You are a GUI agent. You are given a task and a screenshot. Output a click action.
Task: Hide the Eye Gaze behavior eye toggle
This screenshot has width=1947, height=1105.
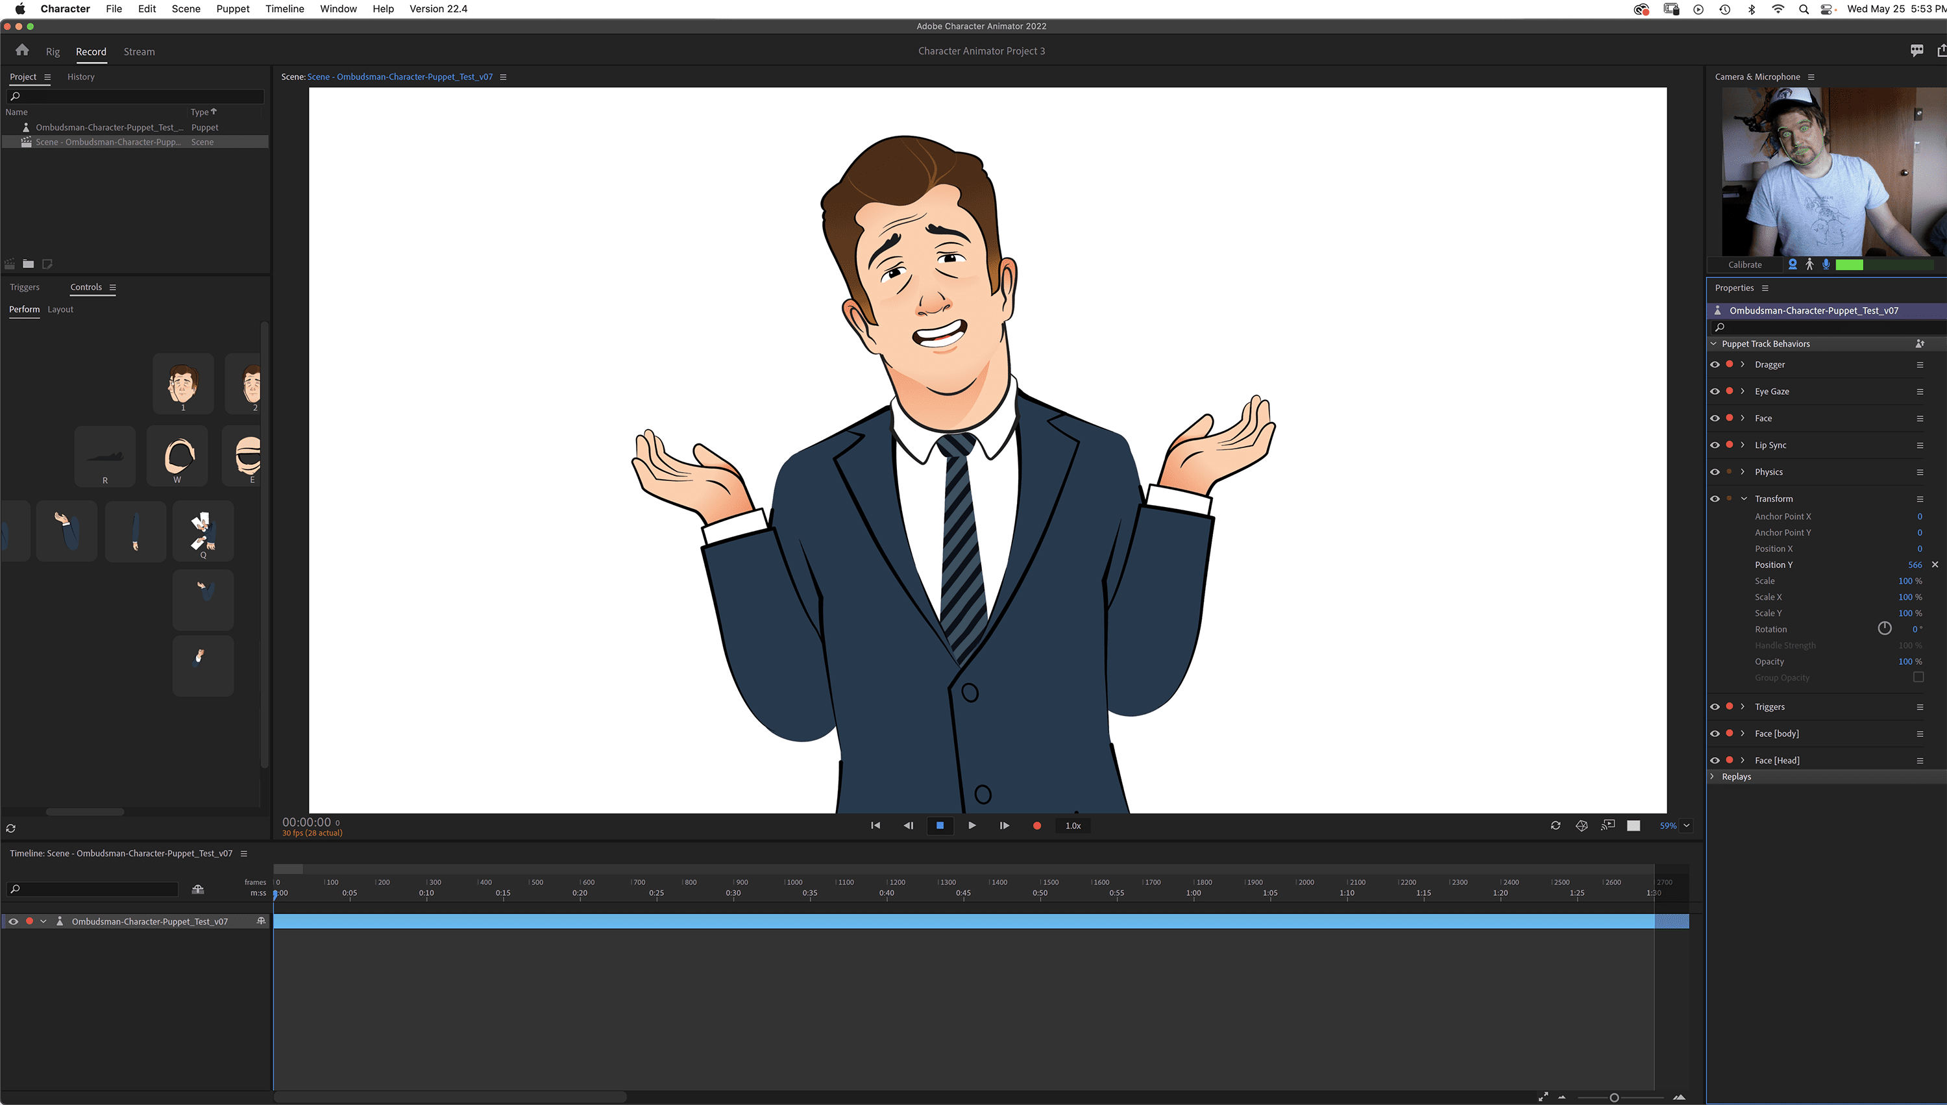pos(1714,391)
